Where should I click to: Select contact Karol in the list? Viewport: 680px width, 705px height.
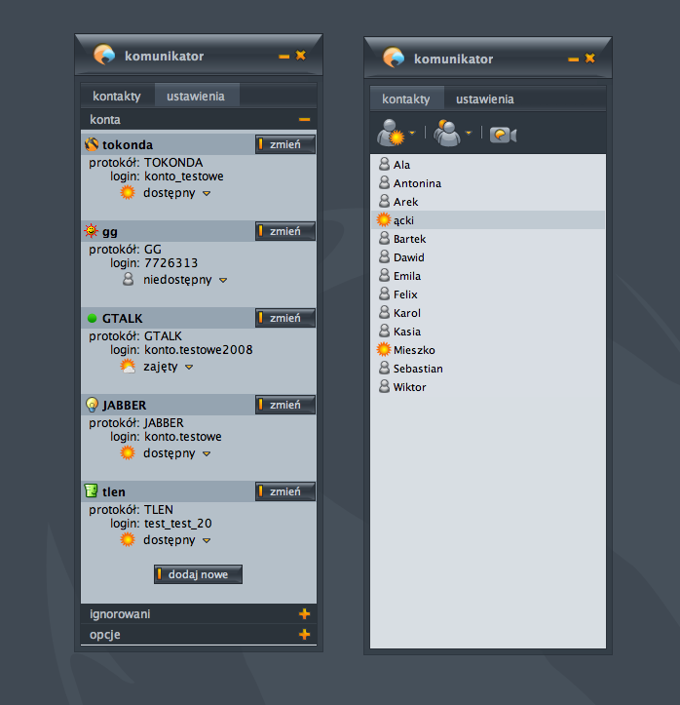pos(488,312)
